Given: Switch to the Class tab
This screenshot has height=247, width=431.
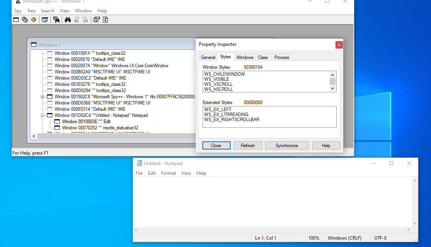Looking at the screenshot, I should (263, 57).
